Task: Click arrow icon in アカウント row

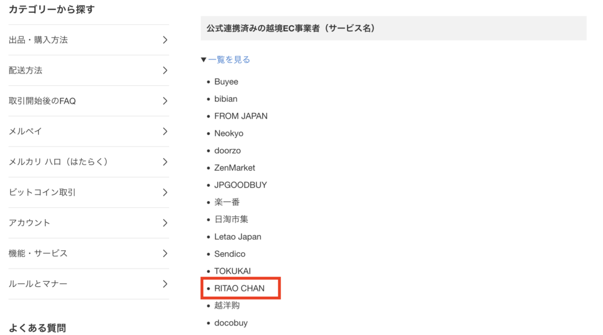Action: pyautogui.click(x=165, y=223)
